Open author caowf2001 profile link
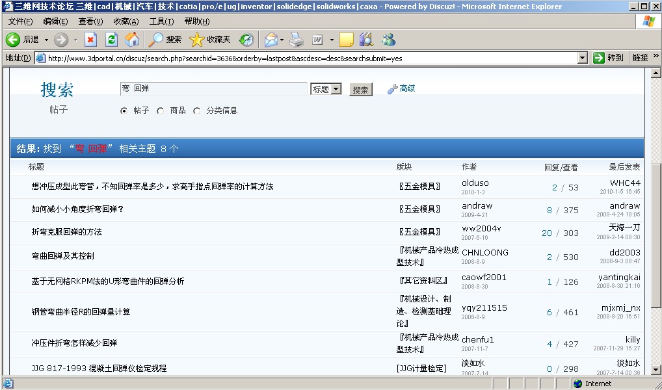 coord(484,278)
